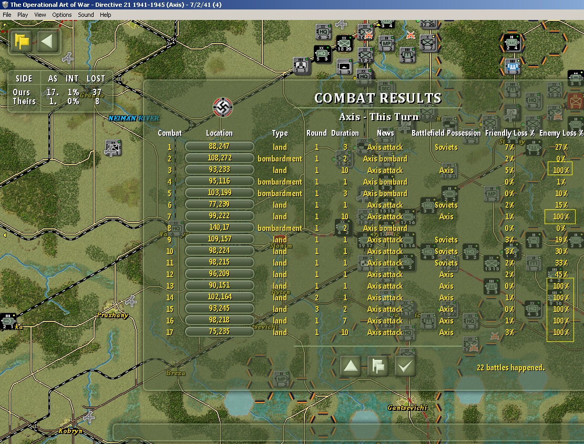Jump to combat location 140,17
The height and width of the screenshot is (444, 584).
[x=219, y=227]
